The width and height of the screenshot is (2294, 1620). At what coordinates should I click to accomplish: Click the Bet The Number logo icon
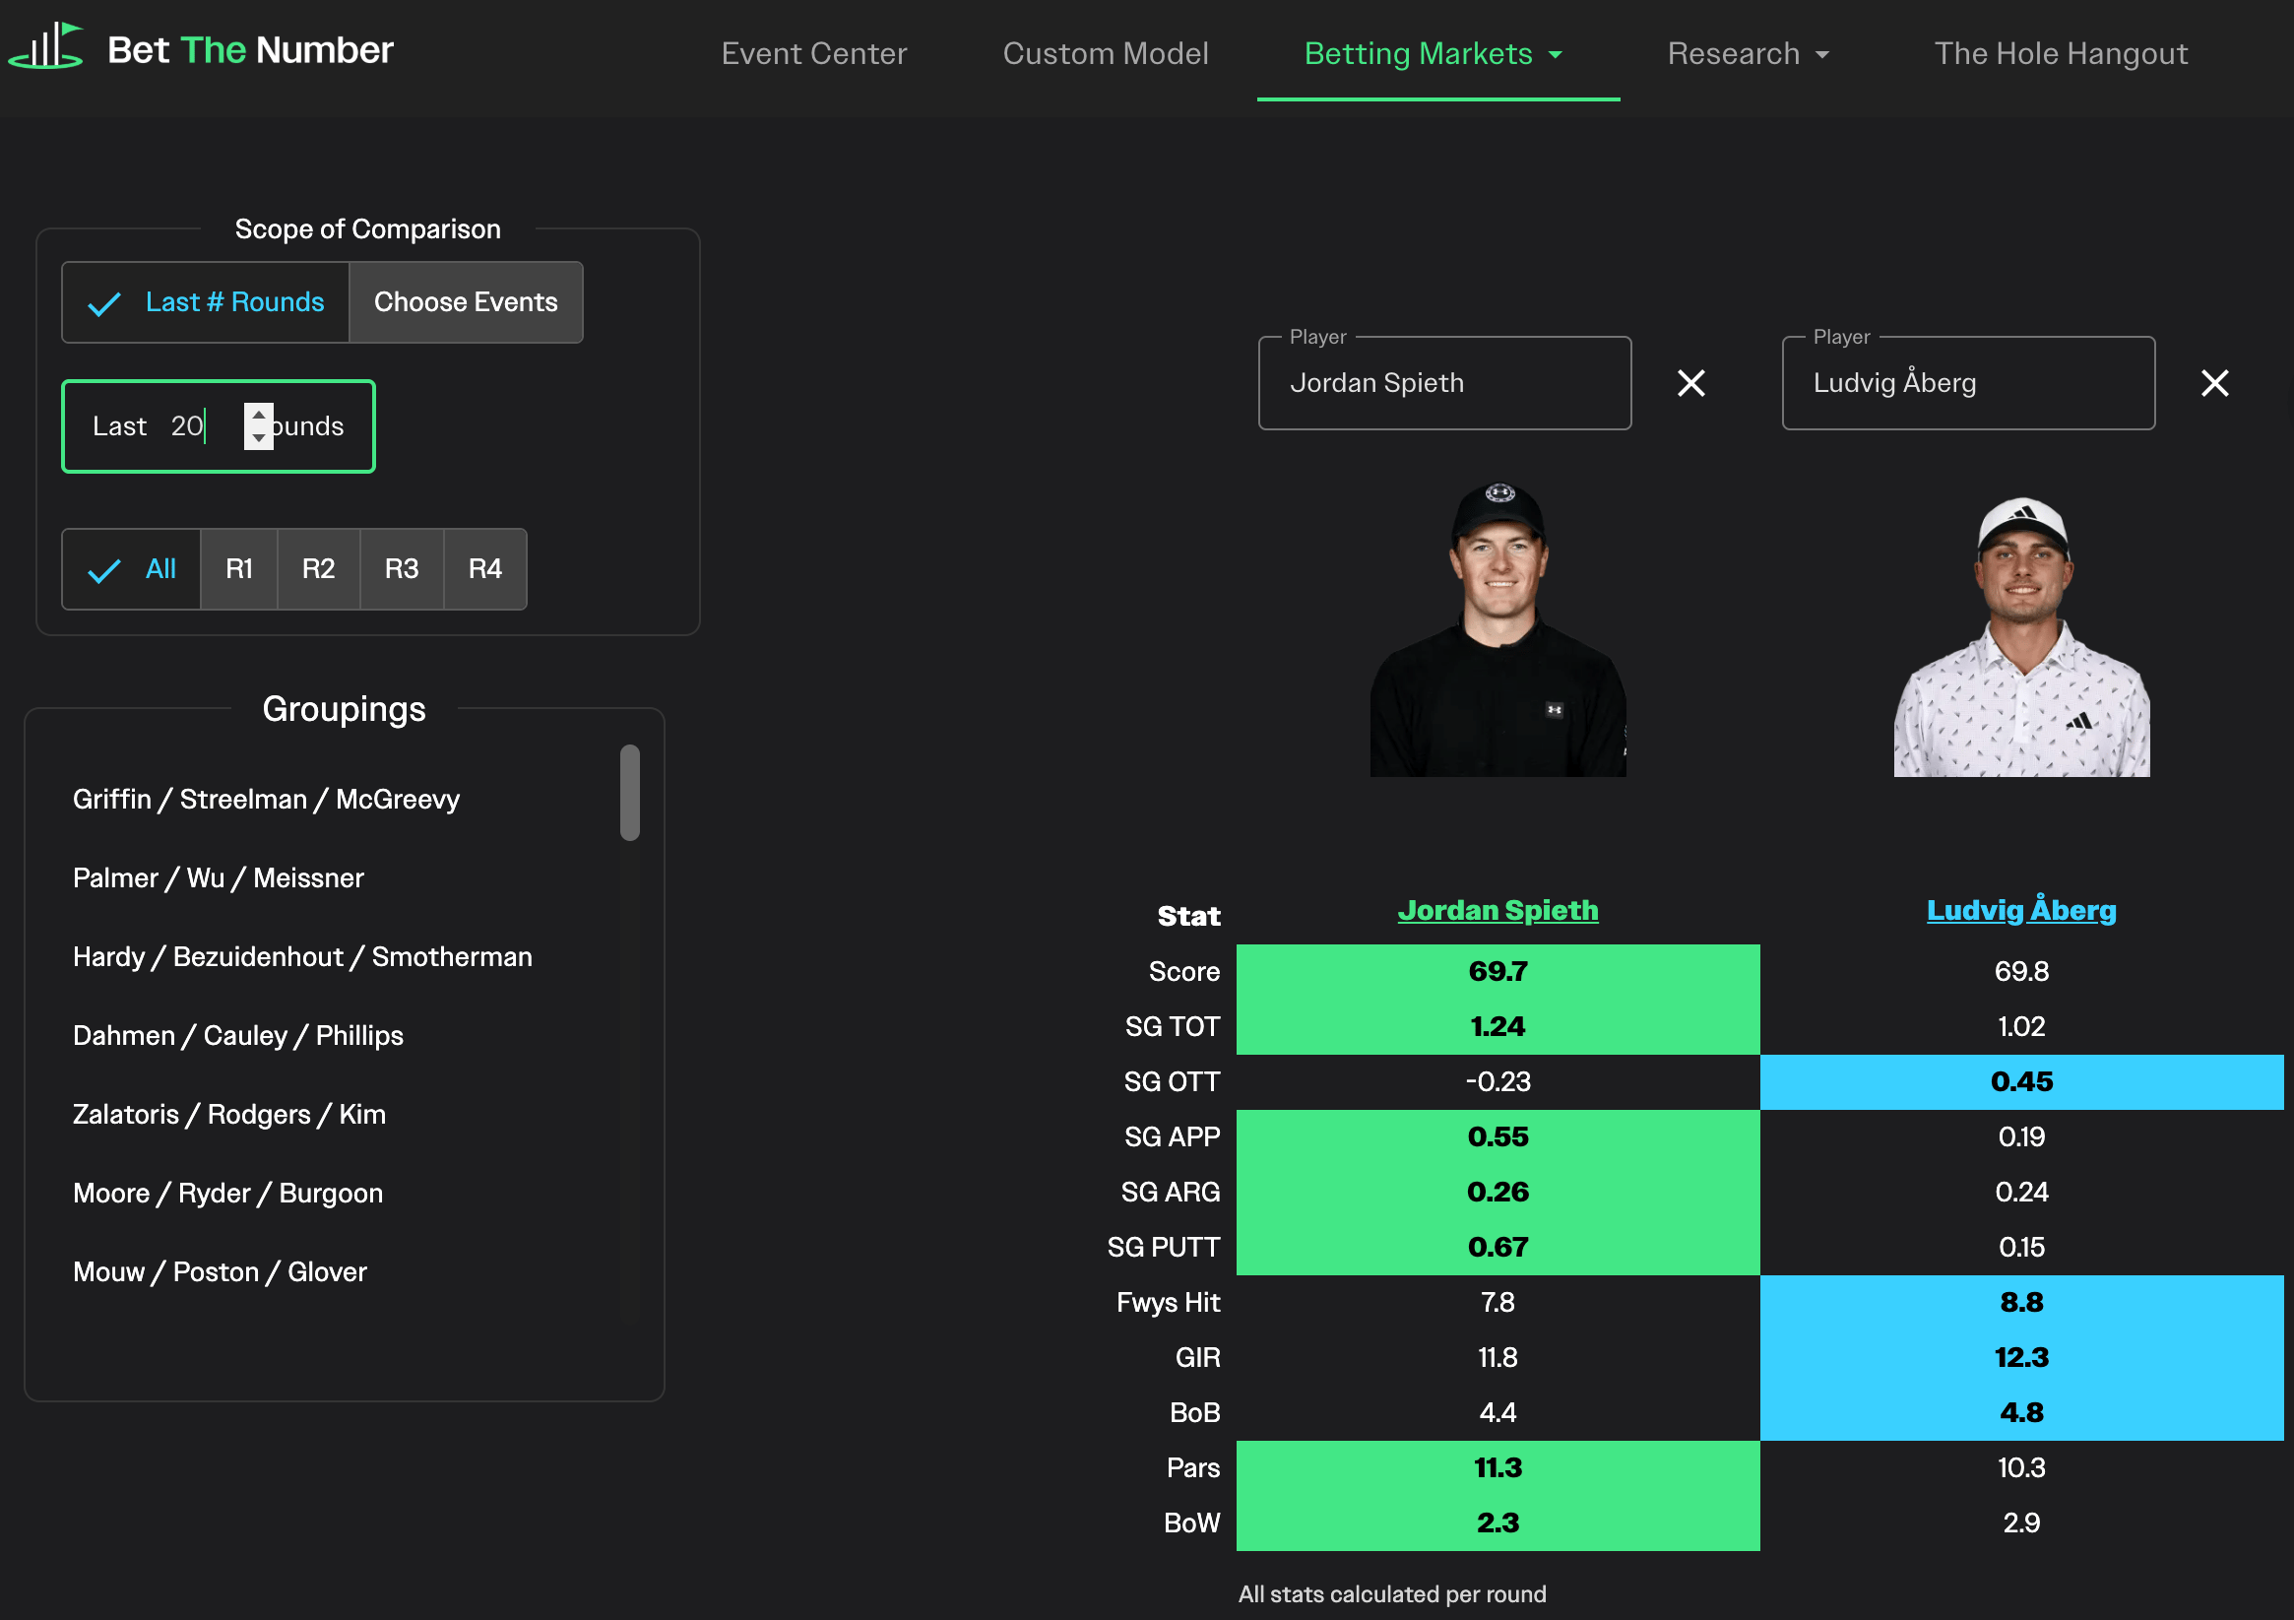click(46, 47)
